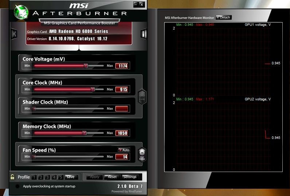Click the Apply button
Image resolution: width=290 pixels, height=196 pixels.
[94, 177]
